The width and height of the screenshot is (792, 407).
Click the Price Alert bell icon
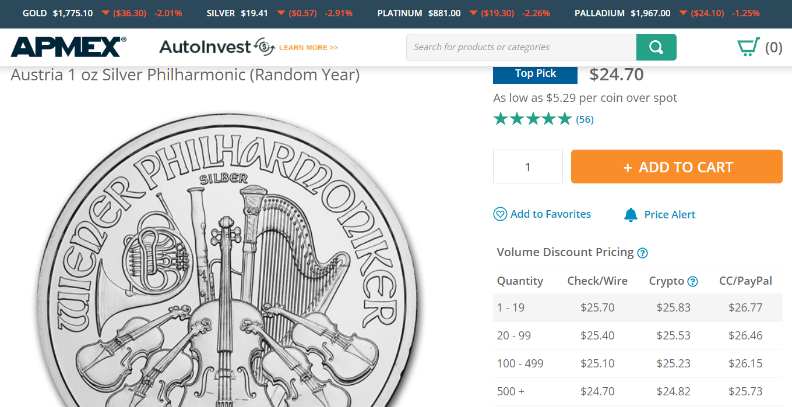pos(631,215)
